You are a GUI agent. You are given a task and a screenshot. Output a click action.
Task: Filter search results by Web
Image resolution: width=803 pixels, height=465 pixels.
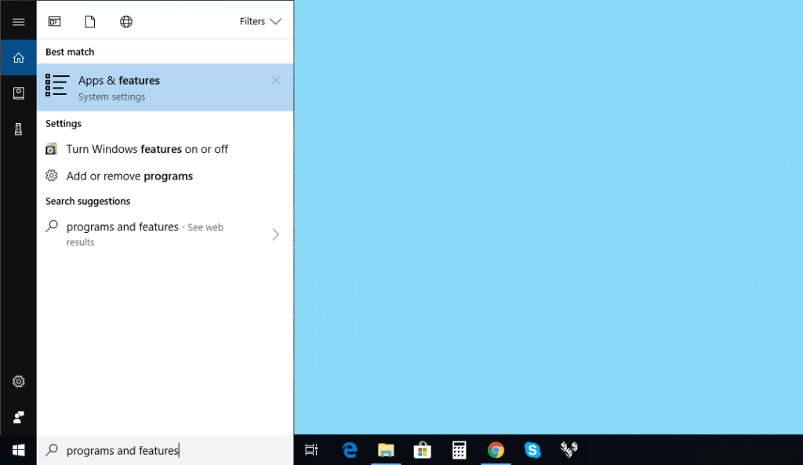tap(126, 20)
